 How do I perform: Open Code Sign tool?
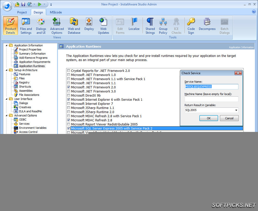pyautogui.click(x=191, y=26)
